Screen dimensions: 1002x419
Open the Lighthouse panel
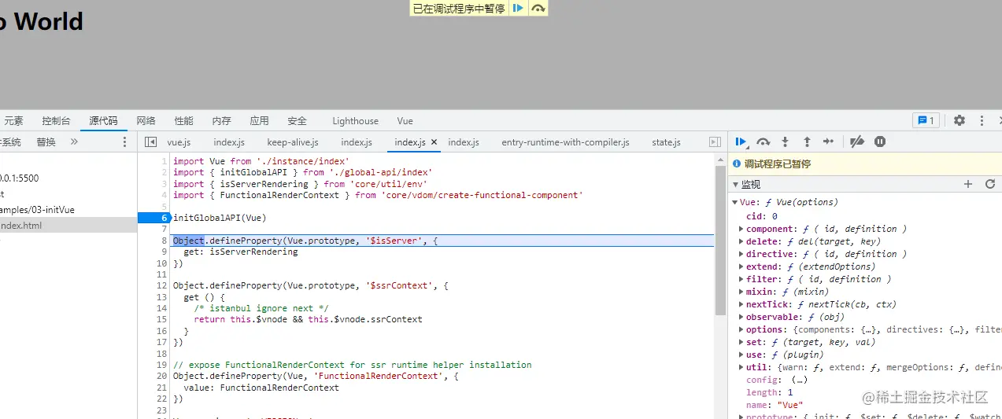point(355,121)
